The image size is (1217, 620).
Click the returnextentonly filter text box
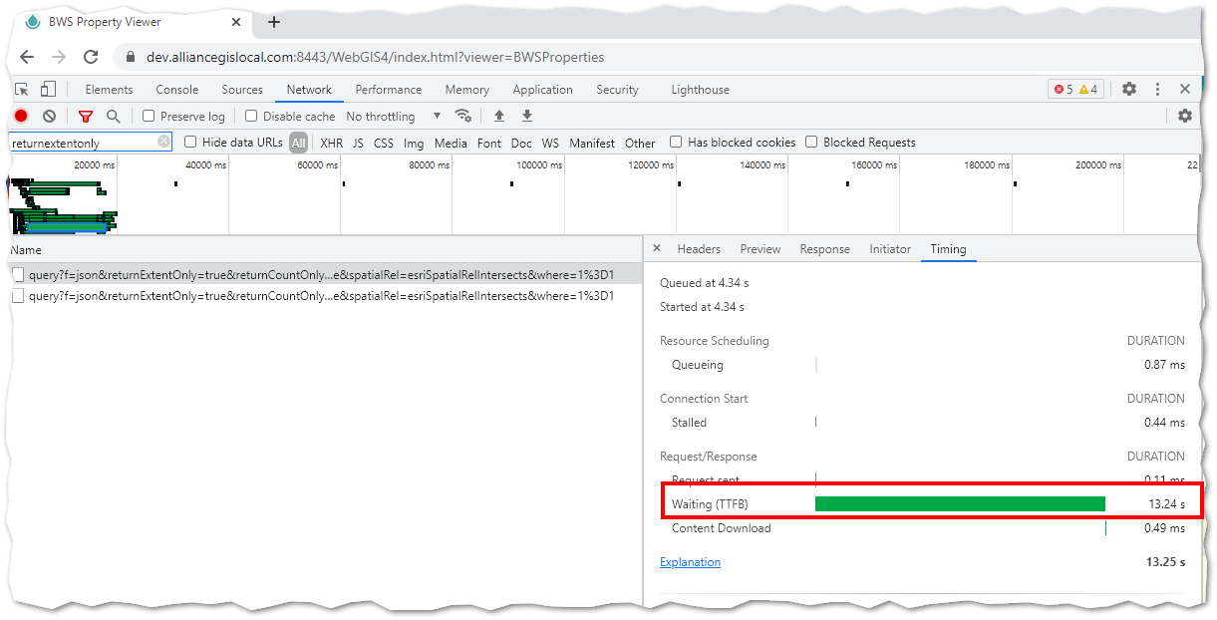click(x=84, y=143)
